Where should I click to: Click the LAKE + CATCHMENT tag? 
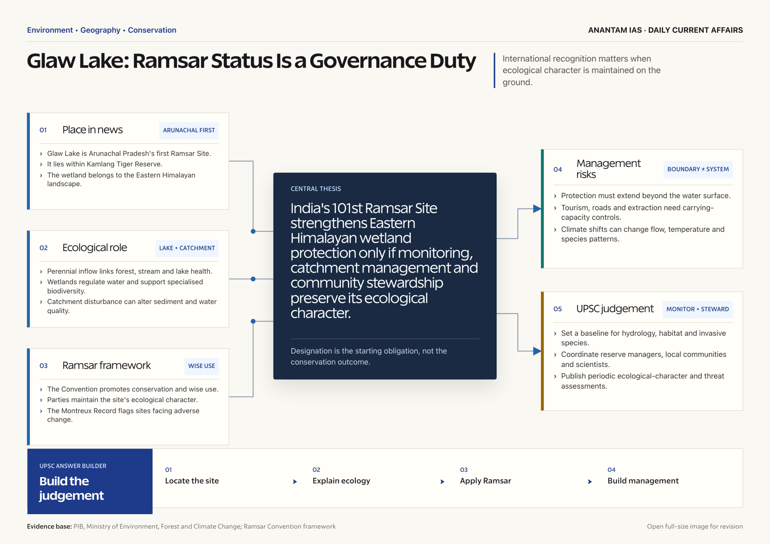tap(187, 248)
